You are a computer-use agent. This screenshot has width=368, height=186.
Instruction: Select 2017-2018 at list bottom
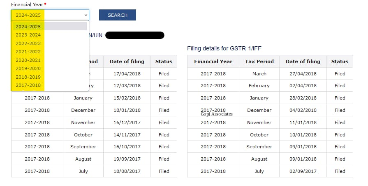pos(28,85)
